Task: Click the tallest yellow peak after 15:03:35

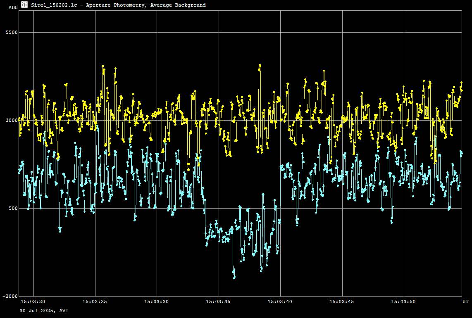Action: pos(260,65)
